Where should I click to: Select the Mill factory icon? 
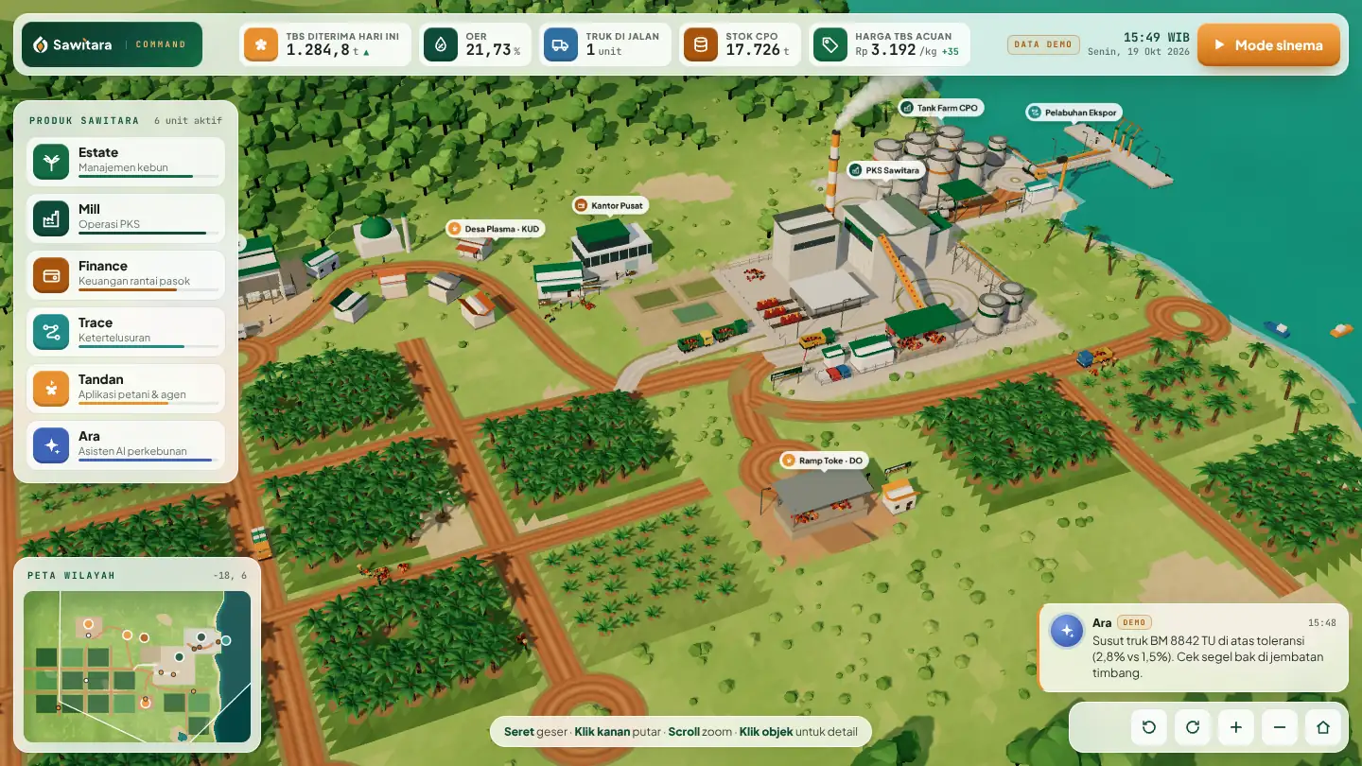(x=51, y=218)
